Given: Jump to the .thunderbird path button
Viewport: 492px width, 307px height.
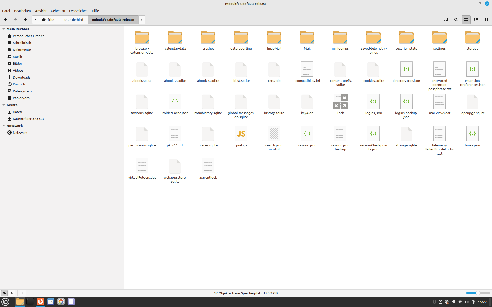Looking at the screenshot, I should click(73, 20).
